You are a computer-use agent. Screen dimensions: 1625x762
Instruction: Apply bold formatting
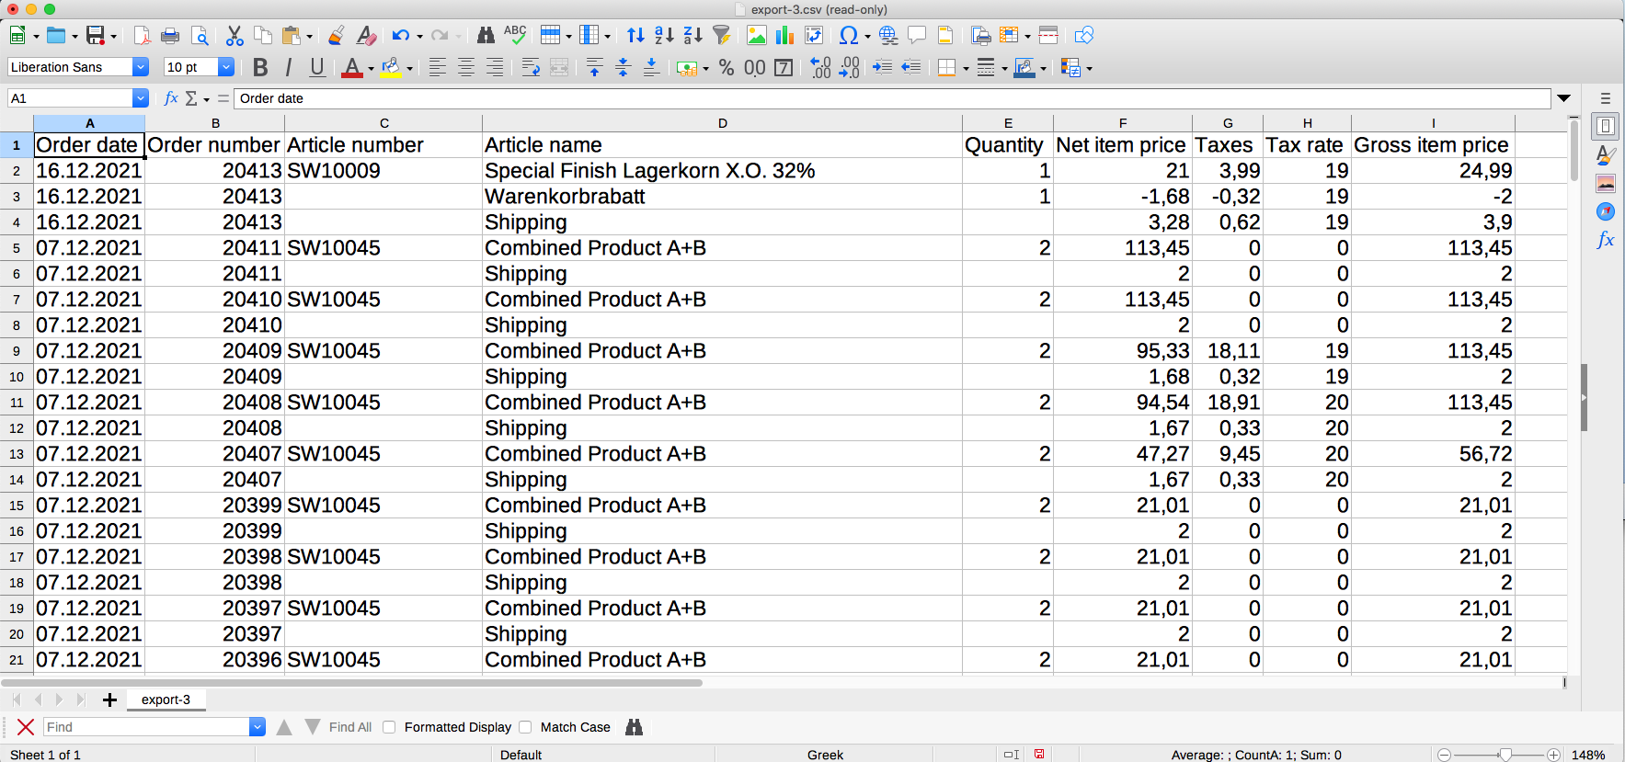point(260,67)
